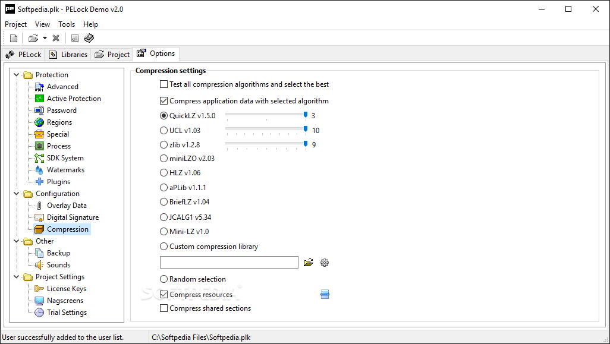Open the View menu
This screenshot has width=610, height=344.
click(42, 24)
